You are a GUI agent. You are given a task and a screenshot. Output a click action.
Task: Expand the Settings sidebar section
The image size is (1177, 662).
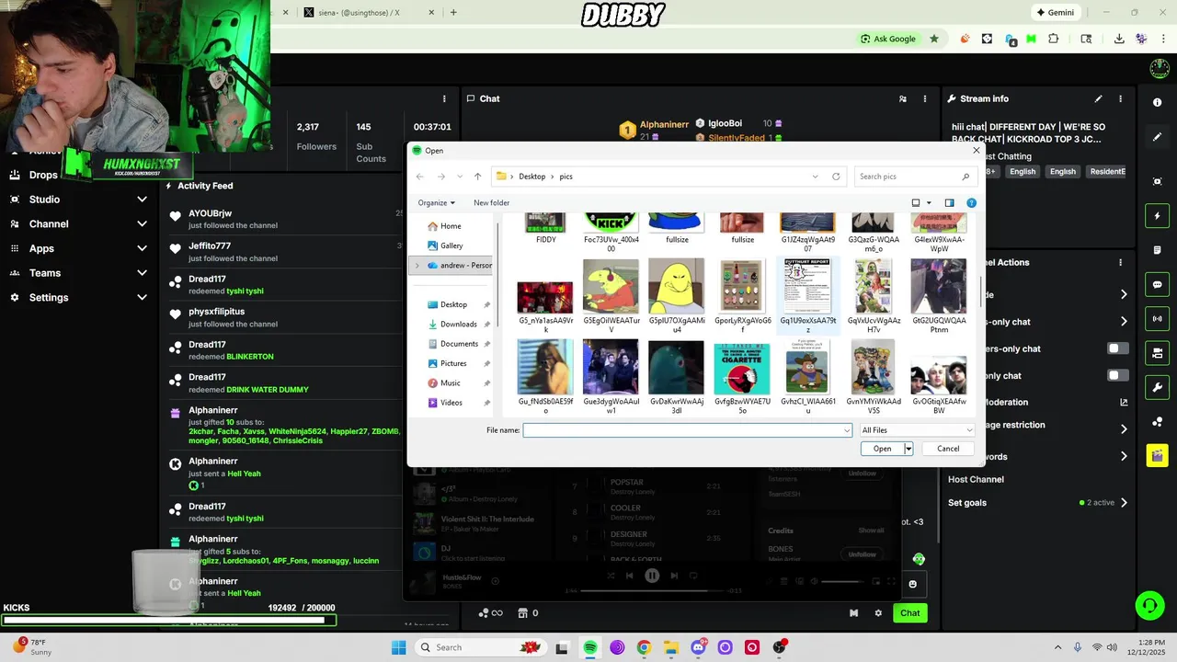142,297
